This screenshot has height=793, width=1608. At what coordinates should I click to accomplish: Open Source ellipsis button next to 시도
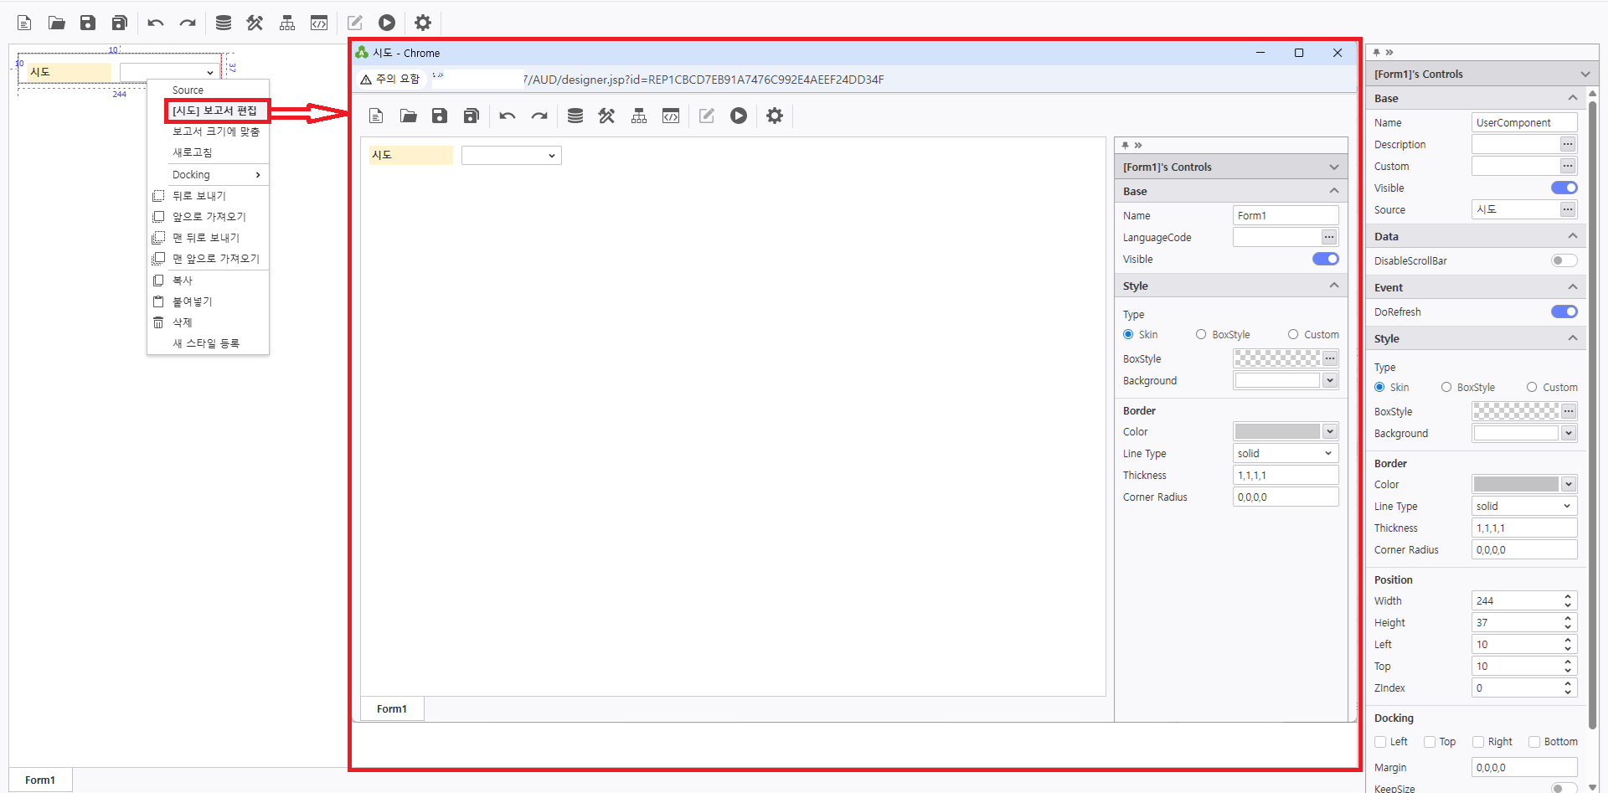pyautogui.click(x=1568, y=209)
